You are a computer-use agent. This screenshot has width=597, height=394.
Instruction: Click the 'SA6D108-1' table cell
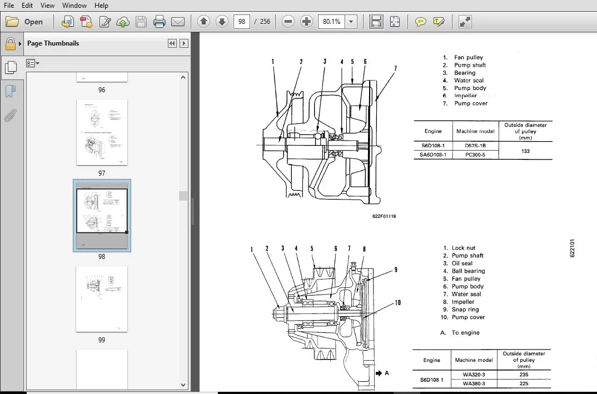coord(433,154)
